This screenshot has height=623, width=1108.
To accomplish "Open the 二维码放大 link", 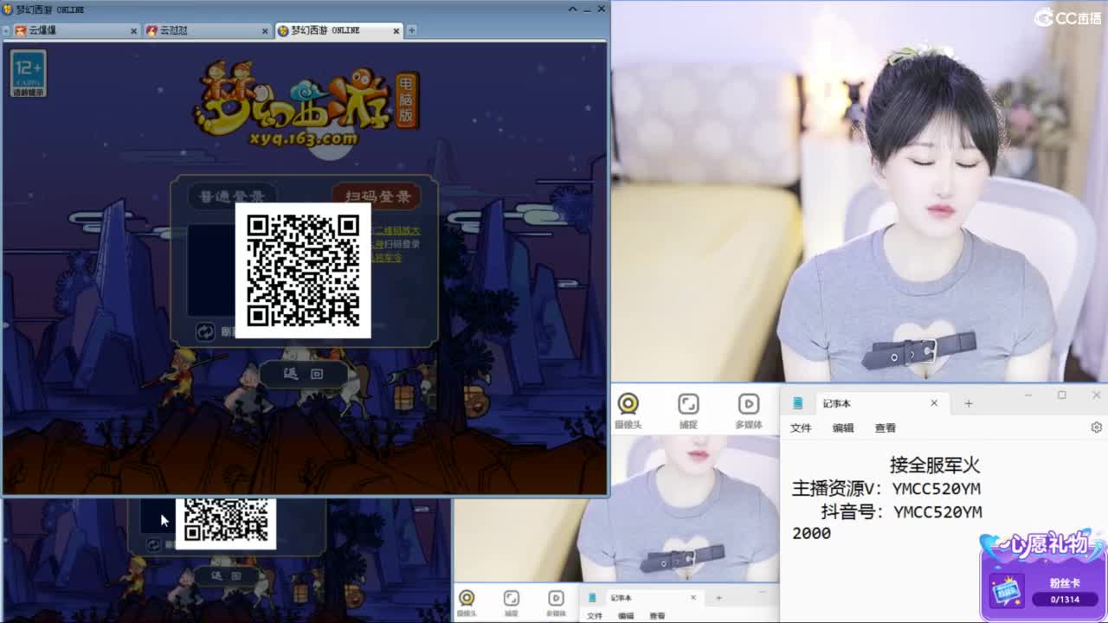I will 396,231.
